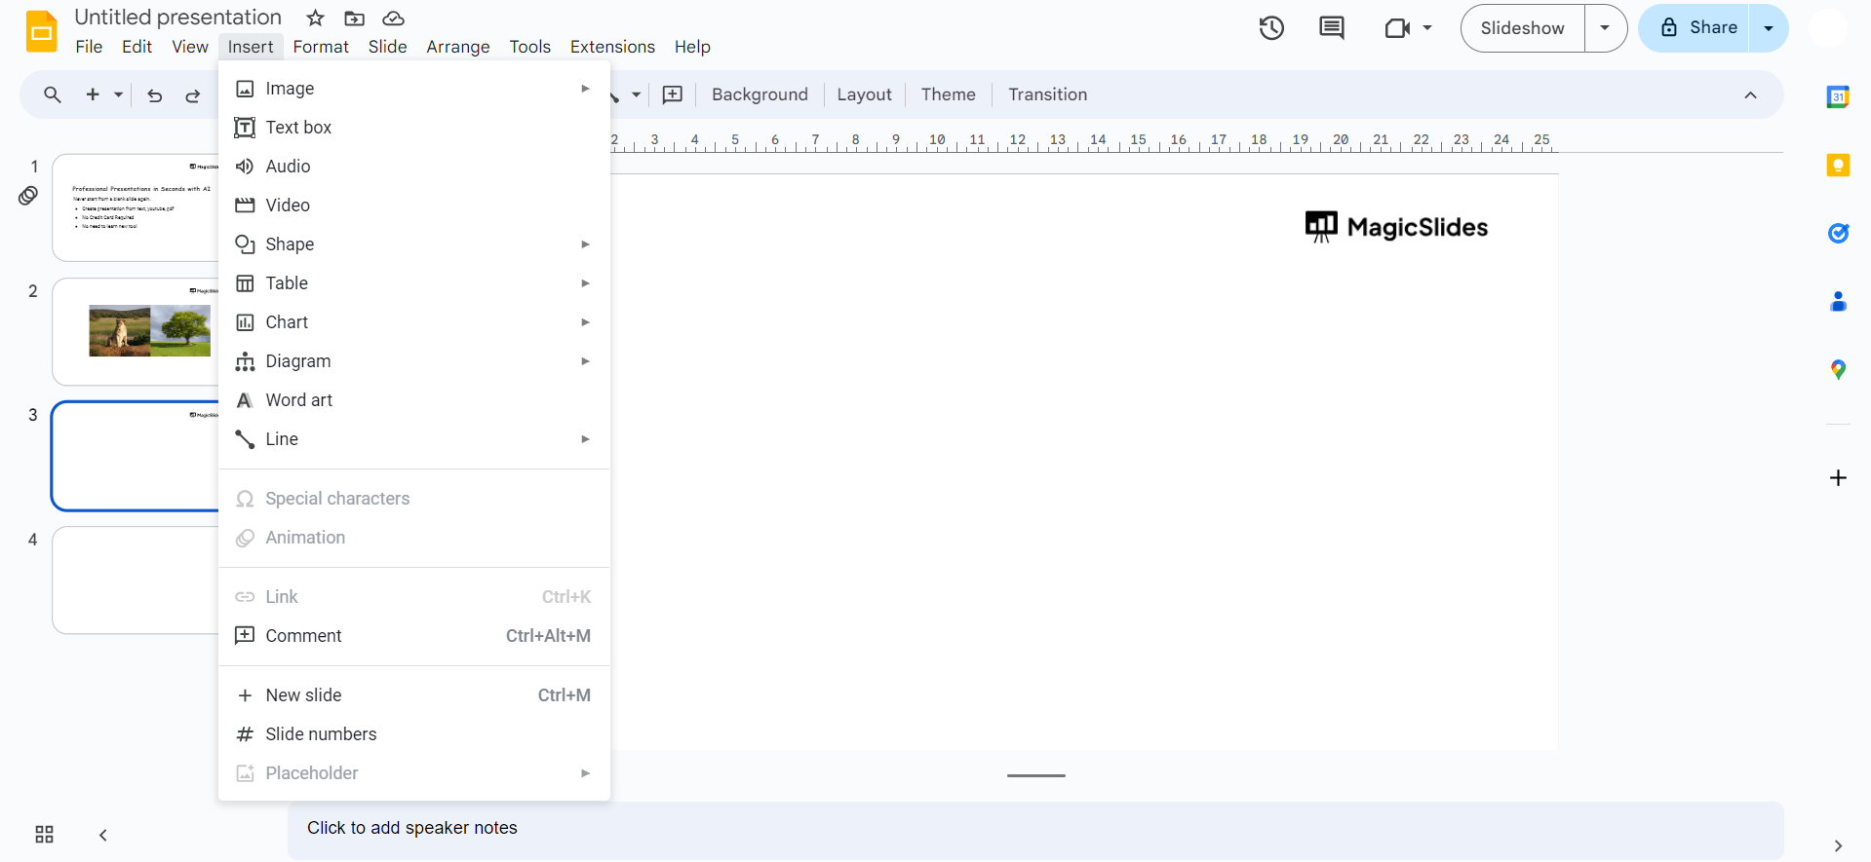This screenshot has height=862, width=1871.
Task: Click the add comment toolbar icon
Action: (673, 94)
